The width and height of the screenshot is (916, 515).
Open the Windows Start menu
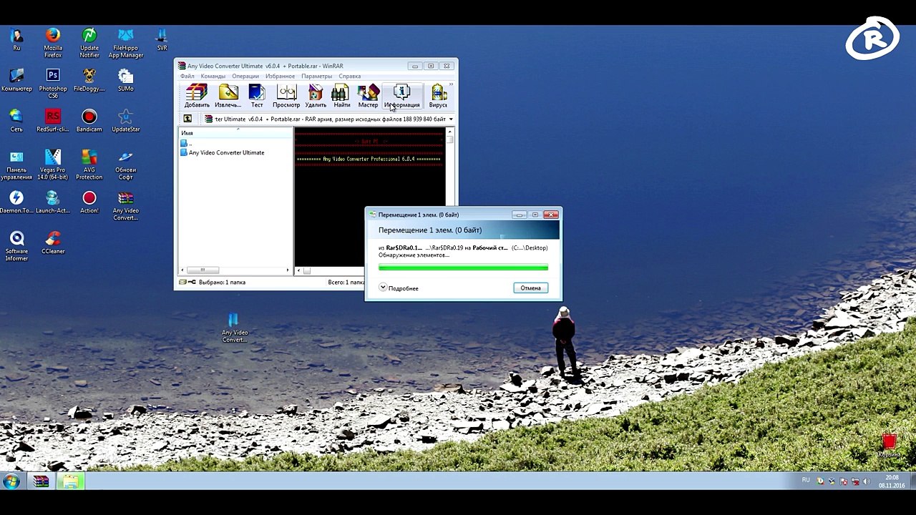(x=11, y=481)
